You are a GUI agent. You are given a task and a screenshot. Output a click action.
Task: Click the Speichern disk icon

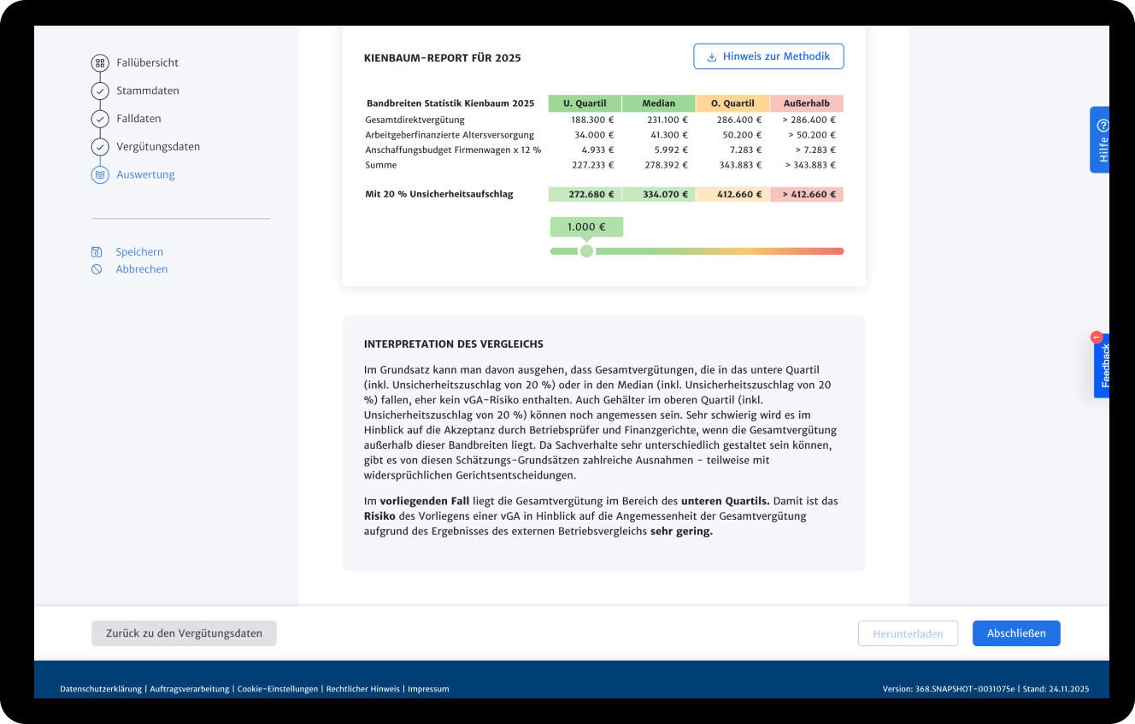pyautogui.click(x=97, y=252)
